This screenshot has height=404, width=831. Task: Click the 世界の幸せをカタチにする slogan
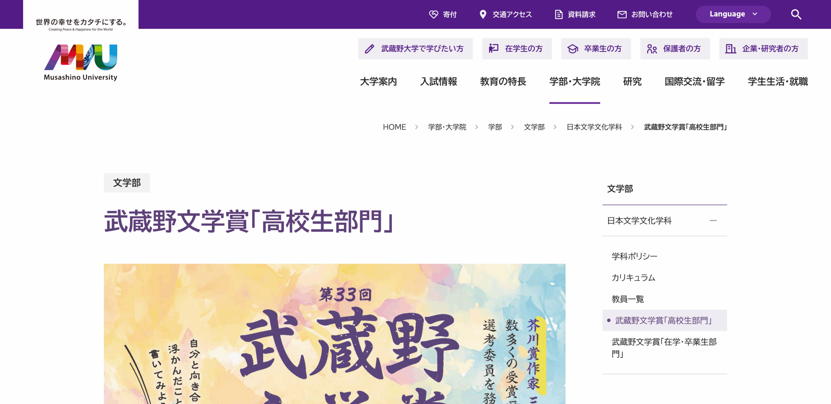[x=81, y=22]
